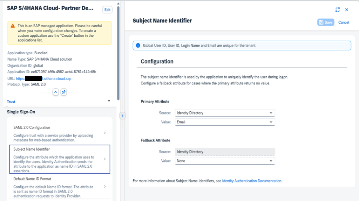Select the Trust tab
This screenshot has width=359, height=201.
click(x=11, y=102)
